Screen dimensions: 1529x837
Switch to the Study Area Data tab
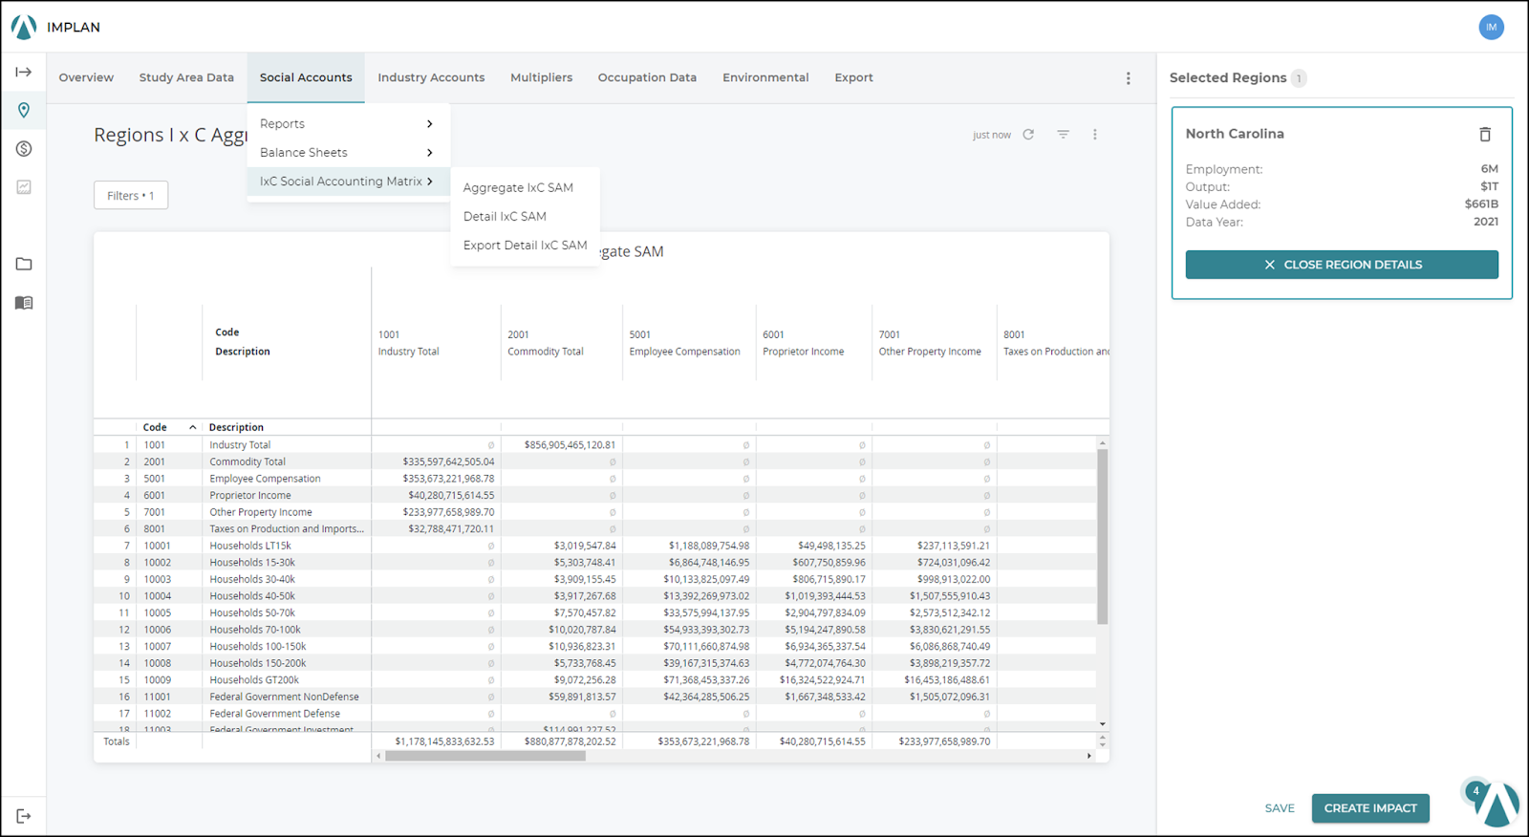click(186, 77)
